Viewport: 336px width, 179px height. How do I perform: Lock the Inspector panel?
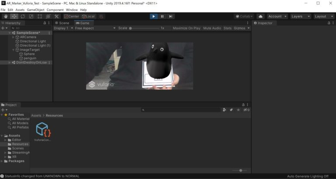[329, 23]
